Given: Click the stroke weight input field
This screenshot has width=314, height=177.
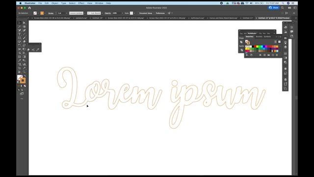Looking at the screenshot, I should pyautogui.click(x=61, y=13).
